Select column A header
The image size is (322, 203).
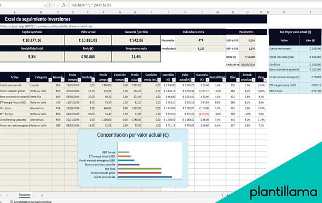(x=14, y=12)
